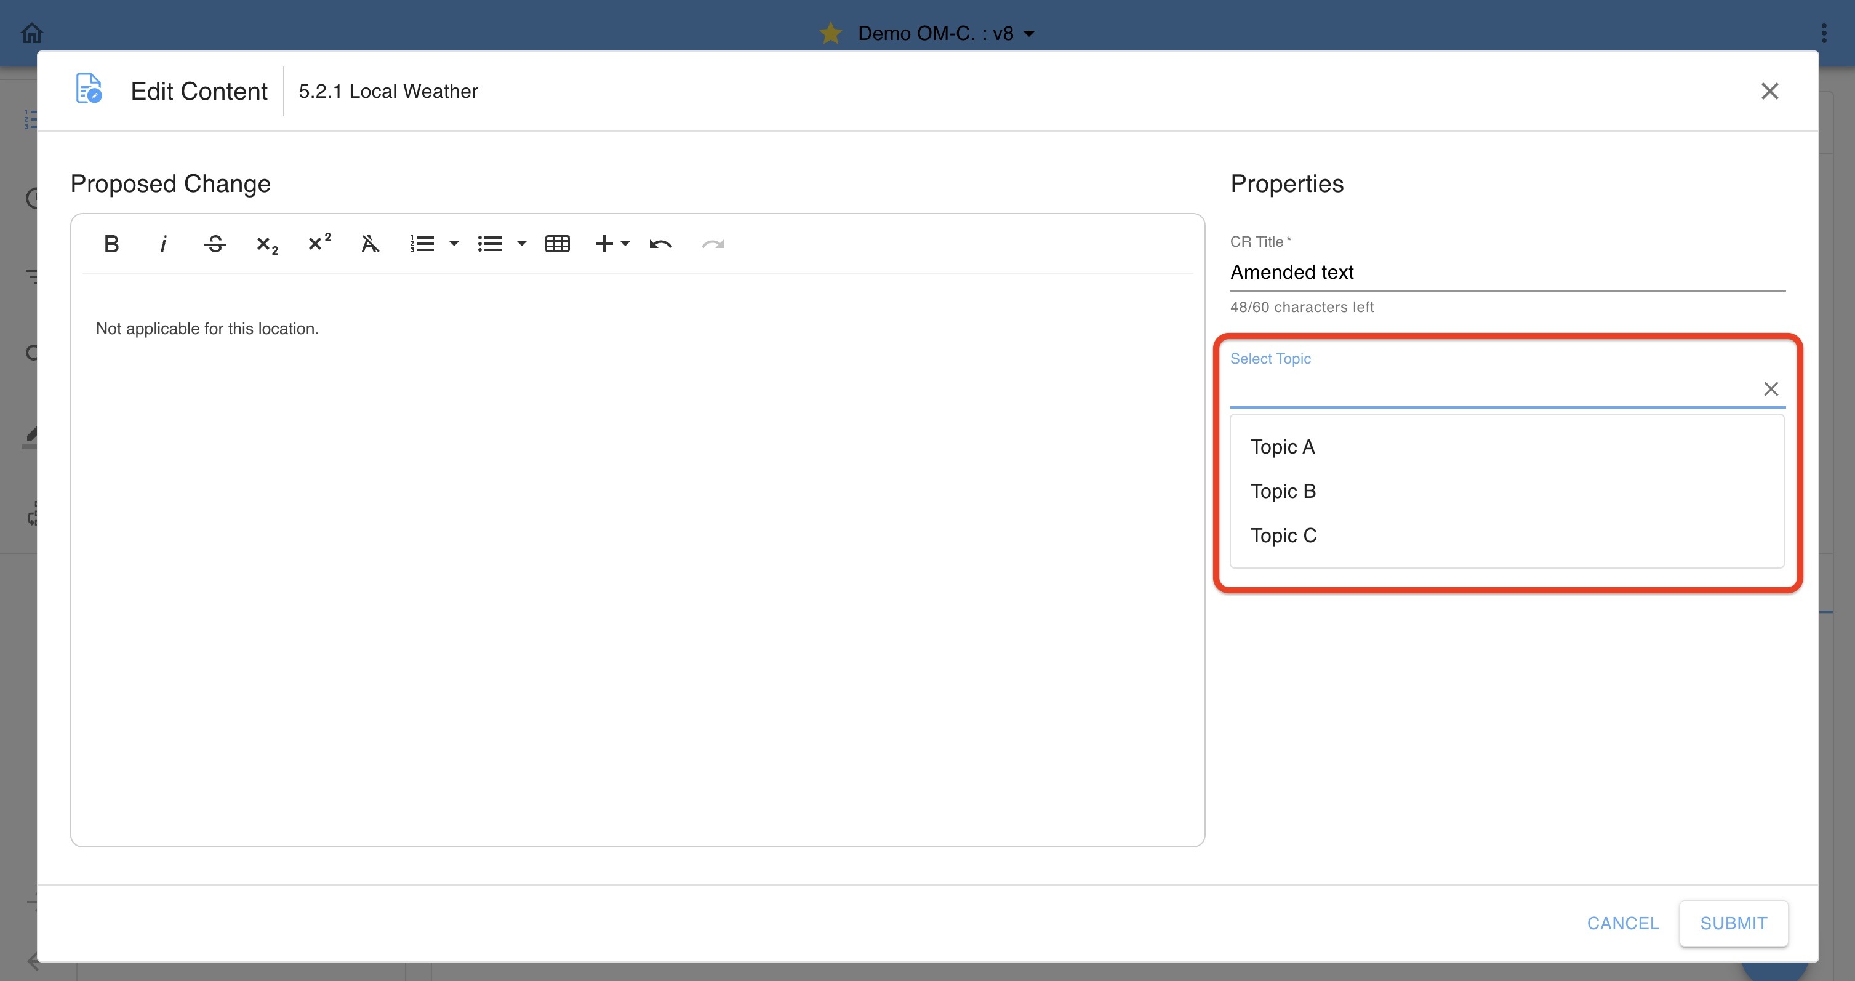Screen dimensions: 1855x981
Task: Choose Topic C option
Action: point(1283,535)
